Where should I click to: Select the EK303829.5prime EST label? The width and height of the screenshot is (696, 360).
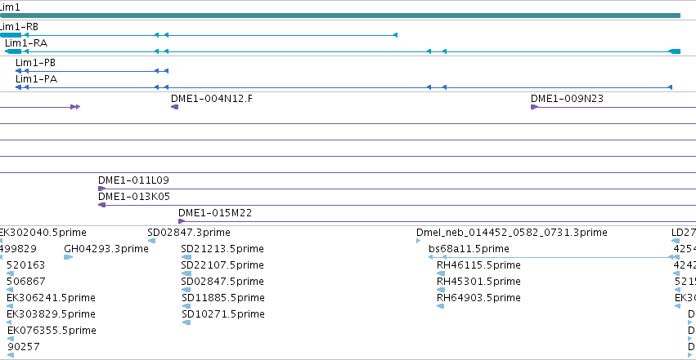[x=51, y=314]
